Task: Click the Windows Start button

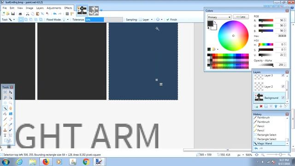Action: (x=6, y=162)
